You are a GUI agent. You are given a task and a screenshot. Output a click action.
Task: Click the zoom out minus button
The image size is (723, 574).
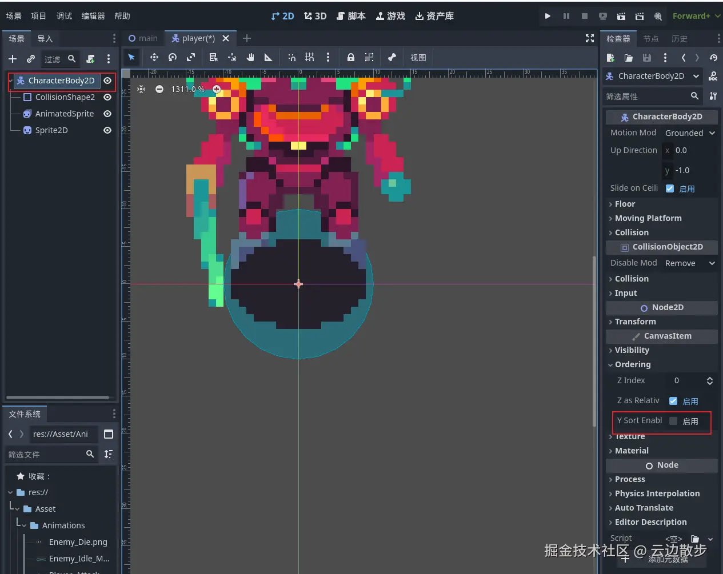pyautogui.click(x=159, y=89)
